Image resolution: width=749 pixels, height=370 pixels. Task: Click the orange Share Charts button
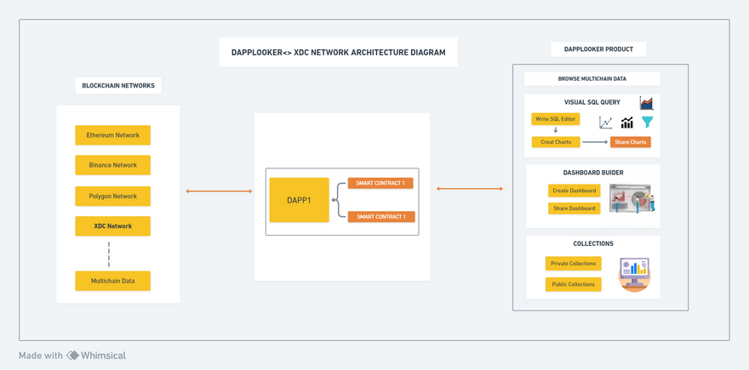coord(630,142)
